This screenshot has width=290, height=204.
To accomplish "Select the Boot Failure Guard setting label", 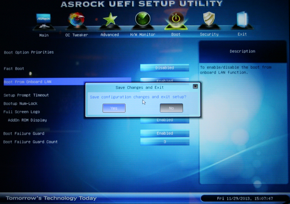I will [x=24, y=133].
